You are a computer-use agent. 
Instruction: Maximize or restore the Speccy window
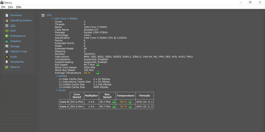250,2
